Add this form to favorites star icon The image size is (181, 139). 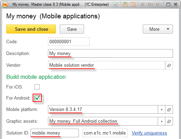click(x=115, y=4)
